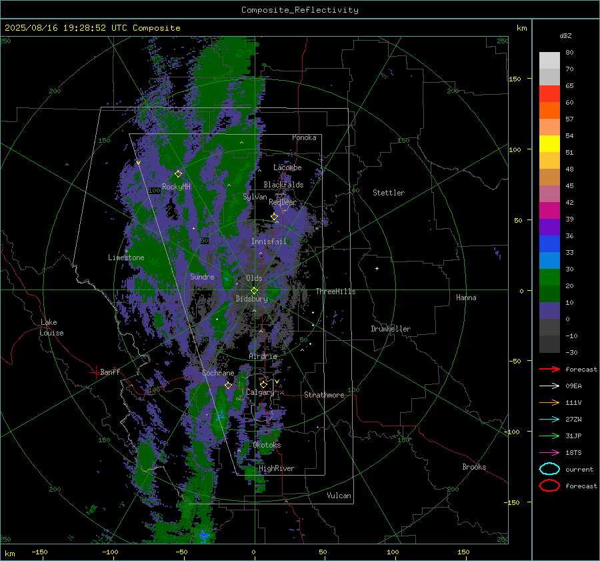Click the Innisfail label
The height and width of the screenshot is (561, 600).
click(269, 241)
